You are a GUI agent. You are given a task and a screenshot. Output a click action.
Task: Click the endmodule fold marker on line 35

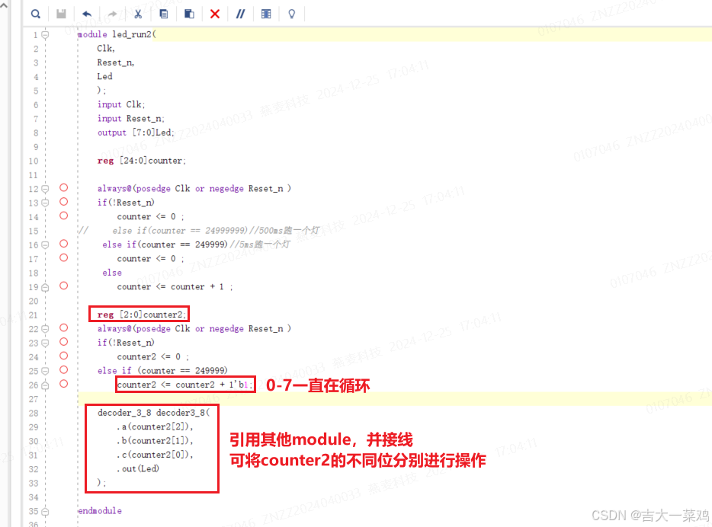pos(45,511)
